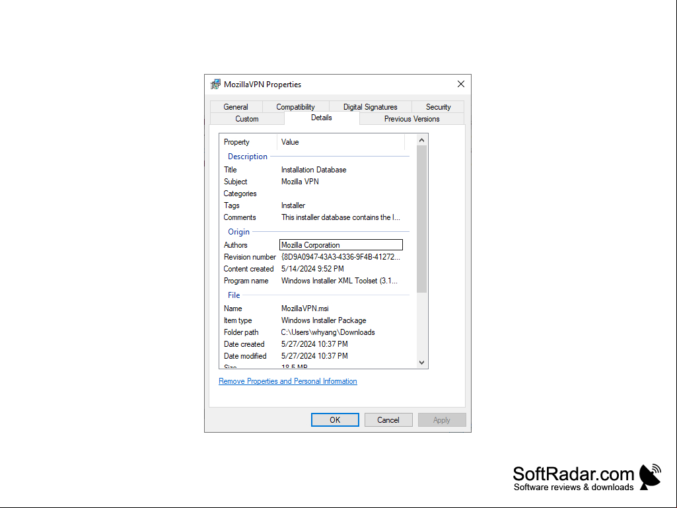Click the Date created value
The image size is (677, 508).
click(x=314, y=344)
